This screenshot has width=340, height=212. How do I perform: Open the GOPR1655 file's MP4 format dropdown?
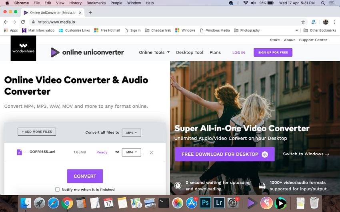(x=132, y=152)
